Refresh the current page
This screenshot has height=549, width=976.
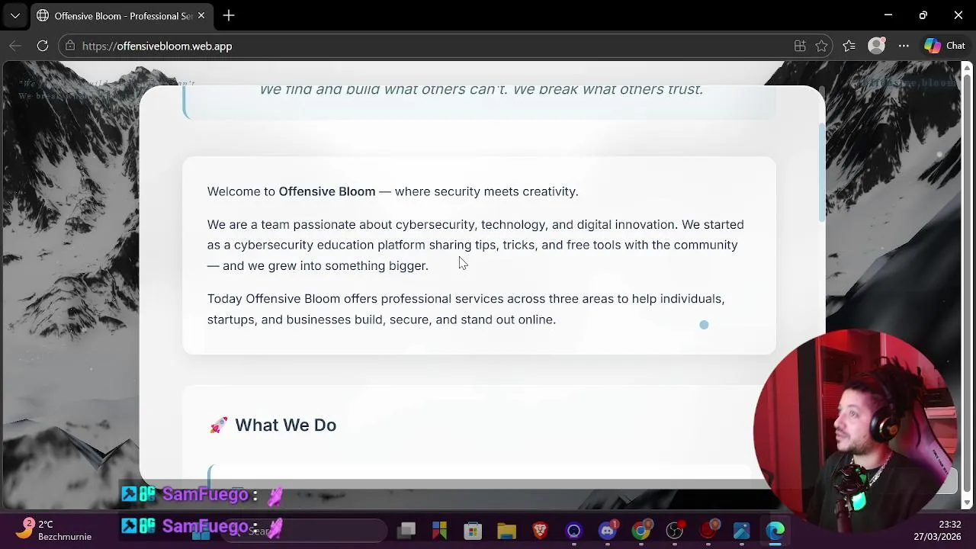point(43,46)
